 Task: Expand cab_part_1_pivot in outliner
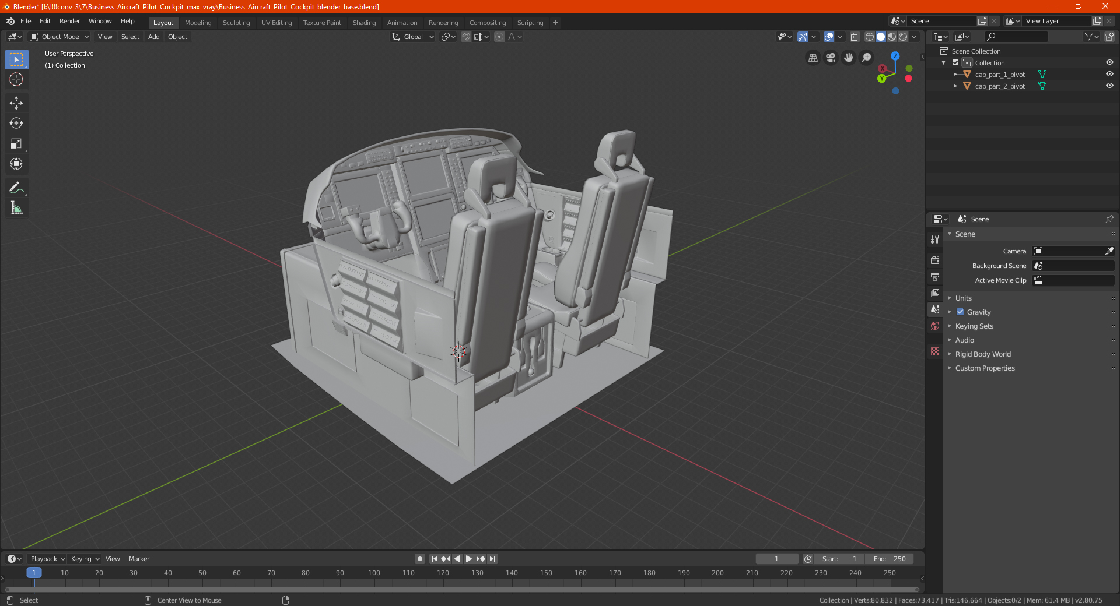(x=955, y=74)
